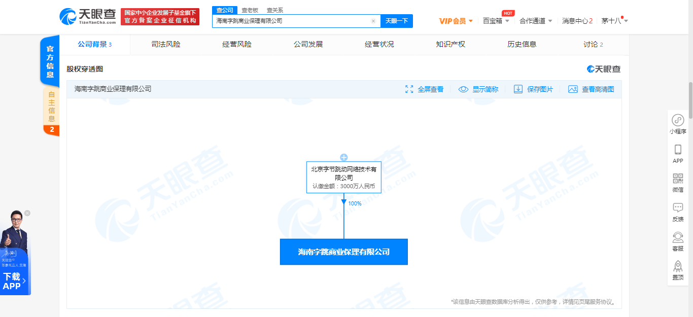Select the 知识产权 tab

click(451, 44)
